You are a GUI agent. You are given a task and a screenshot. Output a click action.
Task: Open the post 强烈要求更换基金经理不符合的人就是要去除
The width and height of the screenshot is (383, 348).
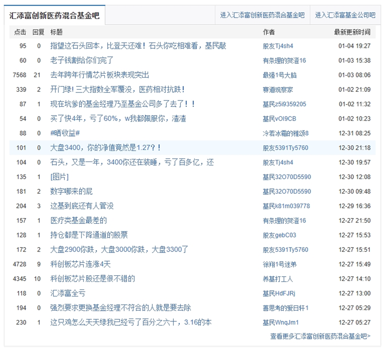(121, 308)
